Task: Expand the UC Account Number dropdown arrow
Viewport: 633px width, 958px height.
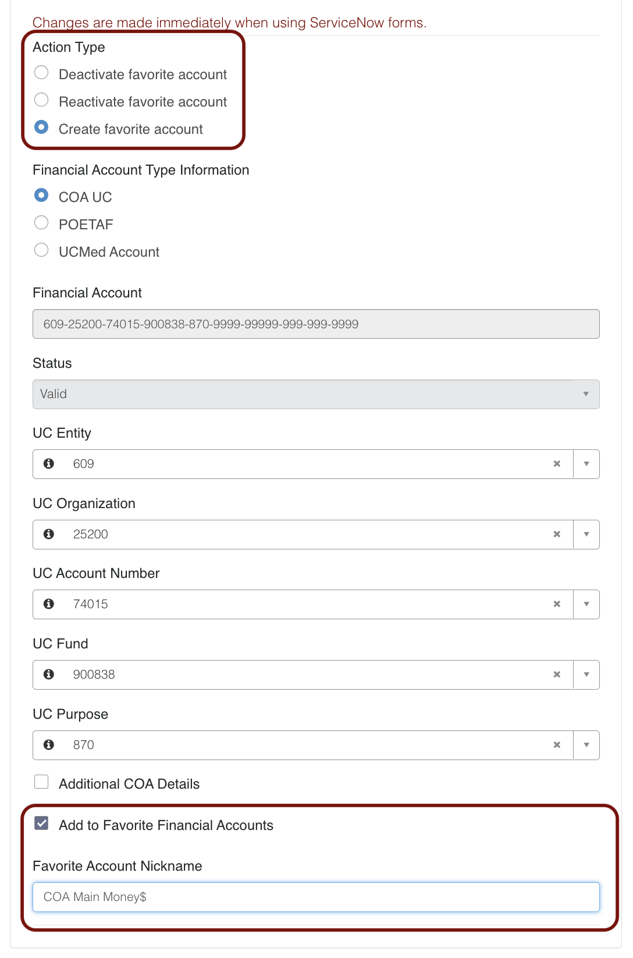Action: (x=586, y=604)
